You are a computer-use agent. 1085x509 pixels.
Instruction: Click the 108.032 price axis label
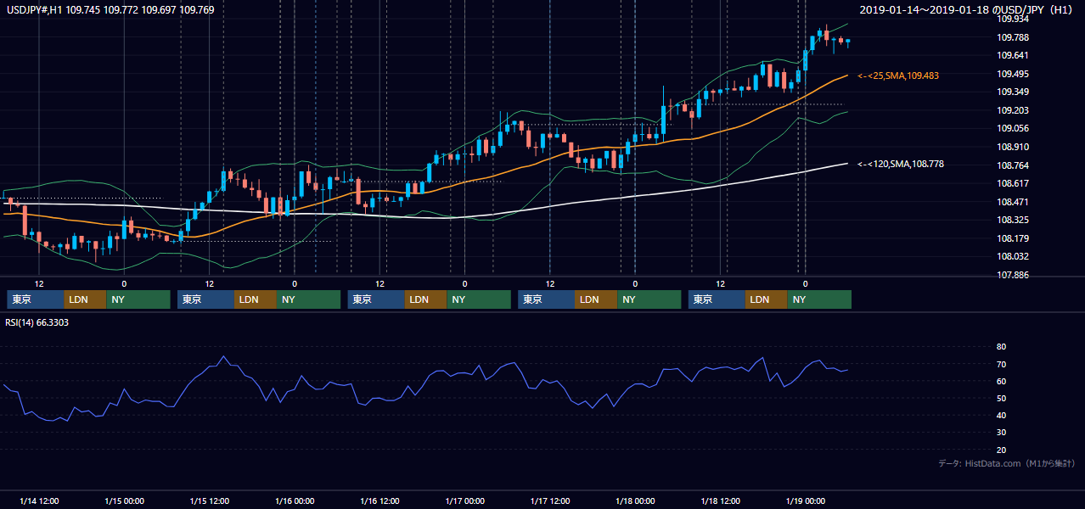pos(1013,256)
